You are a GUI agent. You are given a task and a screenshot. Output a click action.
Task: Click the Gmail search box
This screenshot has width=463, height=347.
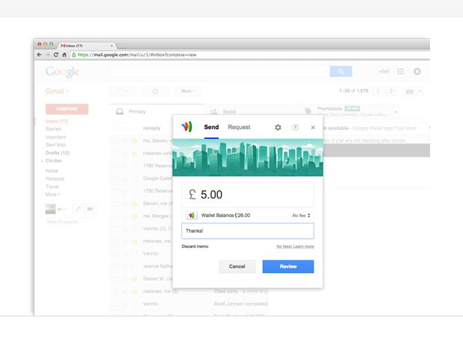[x=220, y=72]
